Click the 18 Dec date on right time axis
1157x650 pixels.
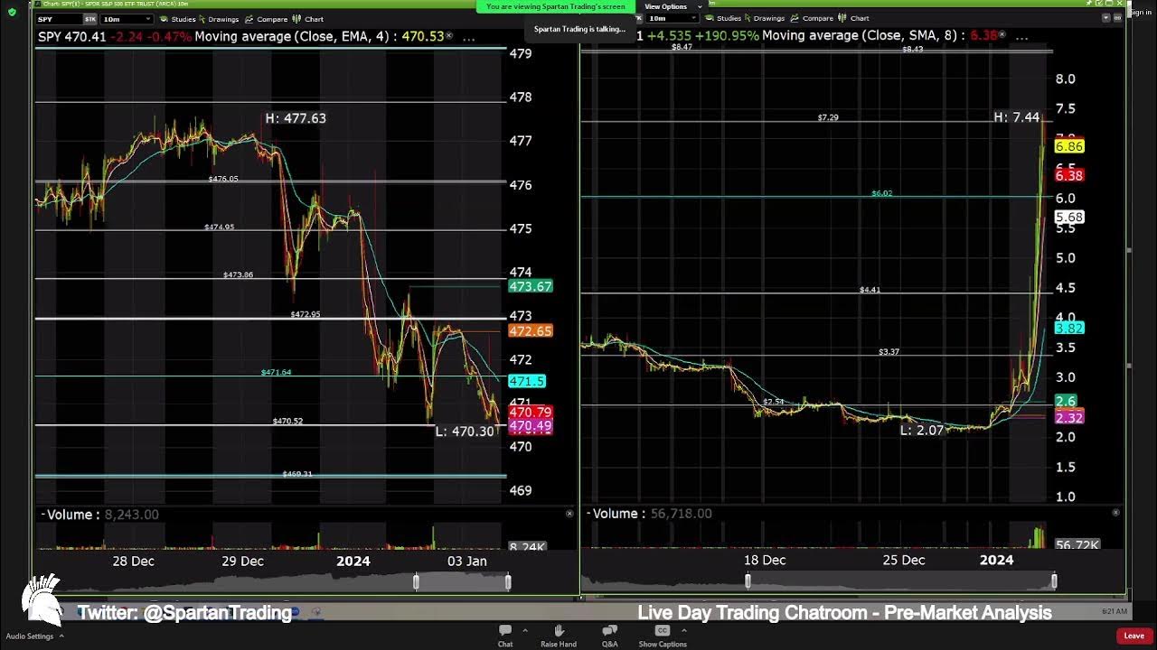pos(765,560)
